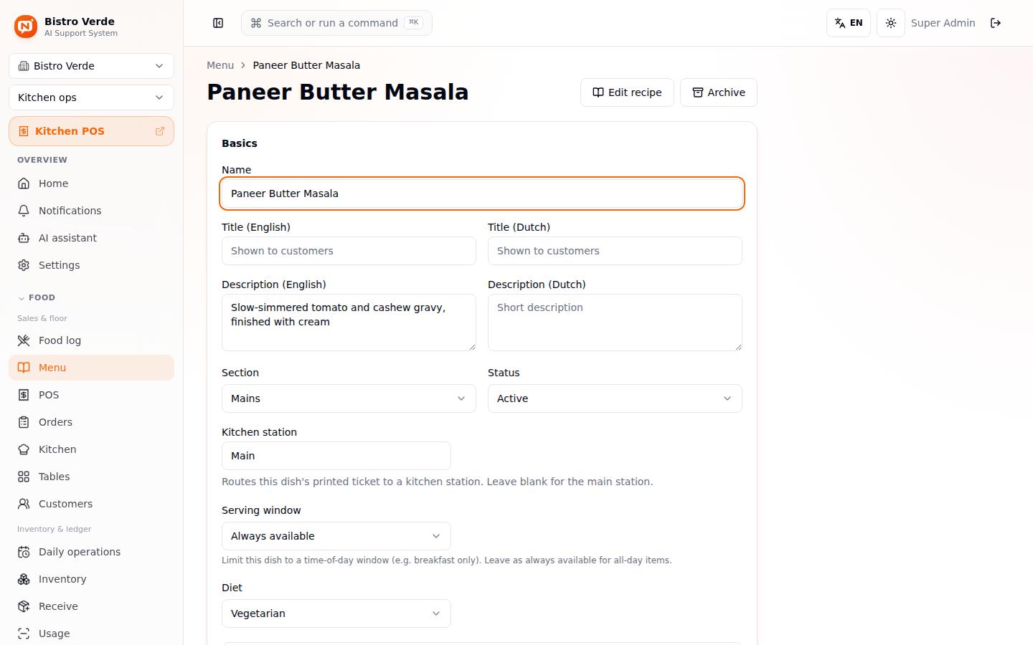Switch theme with the sun icon
1033x645 pixels.
[891, 23]
